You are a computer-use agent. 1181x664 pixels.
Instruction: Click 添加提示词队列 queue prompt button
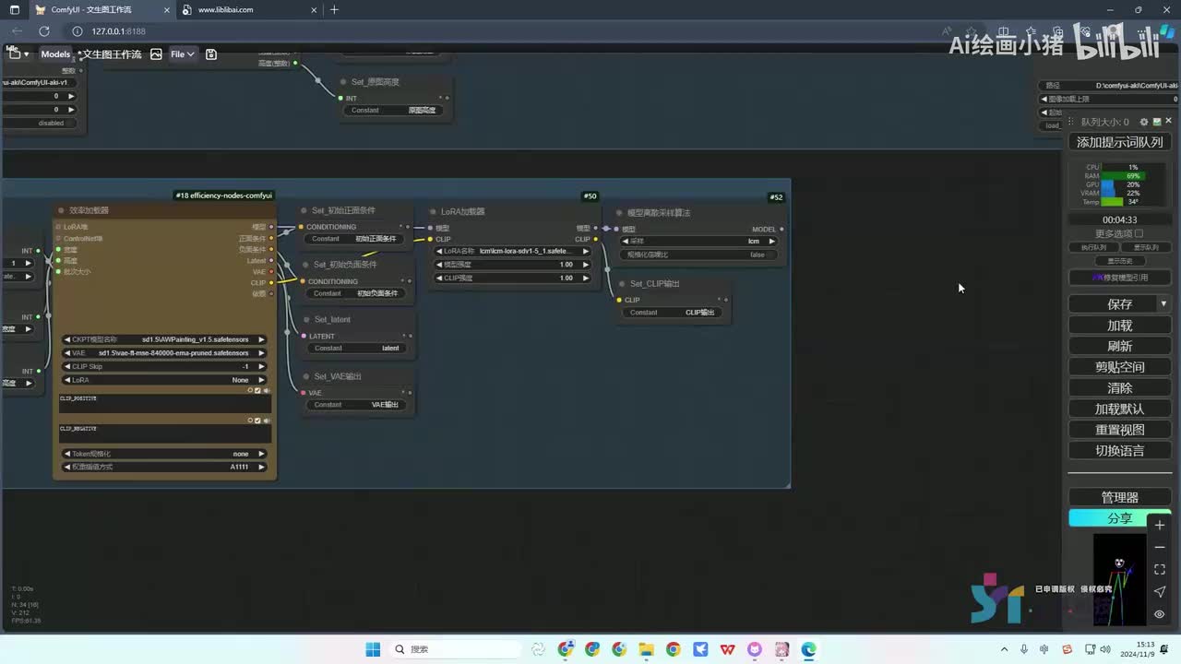tap(1119, 142)
